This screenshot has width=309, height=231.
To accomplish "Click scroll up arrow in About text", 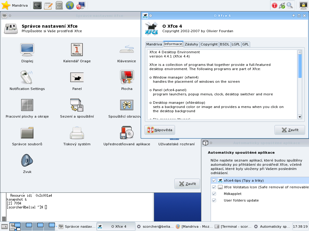I will point(300,52).
